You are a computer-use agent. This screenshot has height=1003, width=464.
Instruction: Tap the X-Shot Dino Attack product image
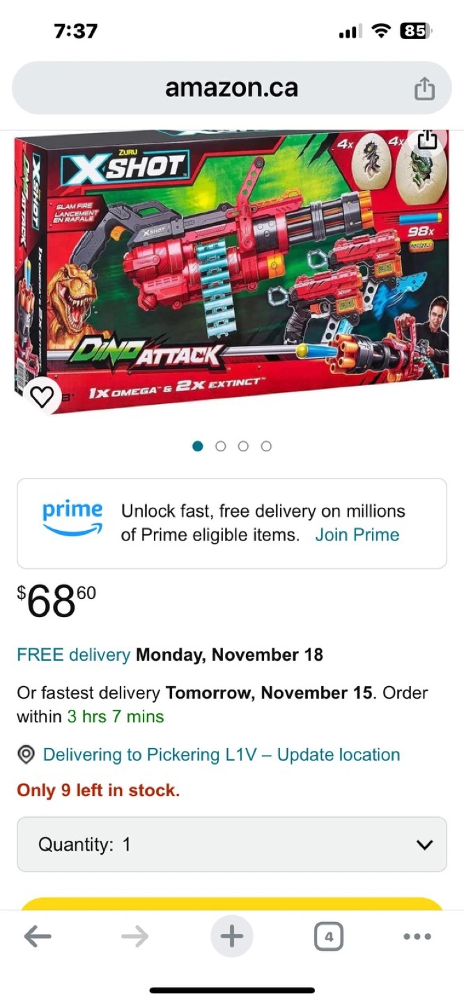click(x=232, y=272)
